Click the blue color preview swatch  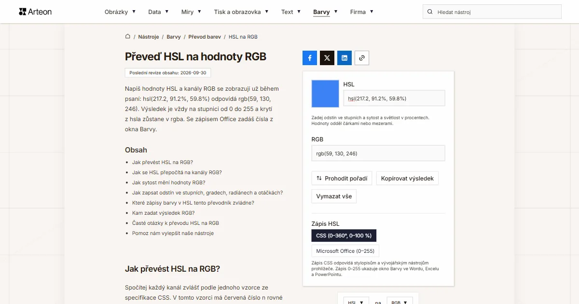[x=325, y=94]
